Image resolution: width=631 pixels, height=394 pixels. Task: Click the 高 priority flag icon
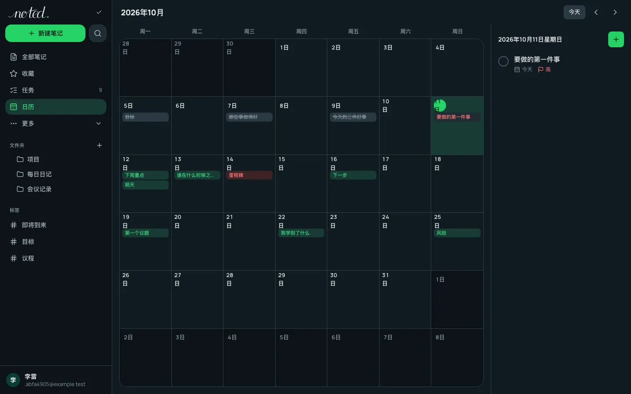click(541, 70)
